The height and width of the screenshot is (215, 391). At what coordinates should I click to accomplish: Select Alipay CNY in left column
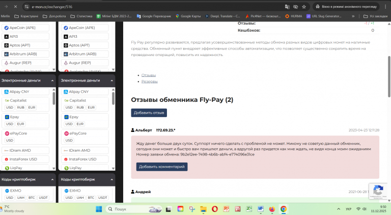(25, 92)
